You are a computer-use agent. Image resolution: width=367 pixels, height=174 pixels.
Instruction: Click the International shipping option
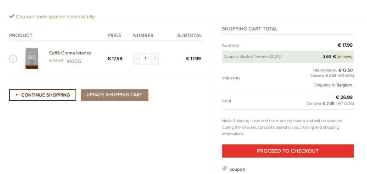click(x=333, y=70)
